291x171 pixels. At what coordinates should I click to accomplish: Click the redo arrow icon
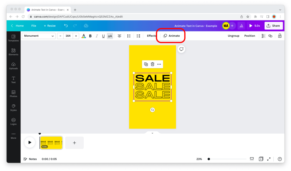(x=75, y=26)
